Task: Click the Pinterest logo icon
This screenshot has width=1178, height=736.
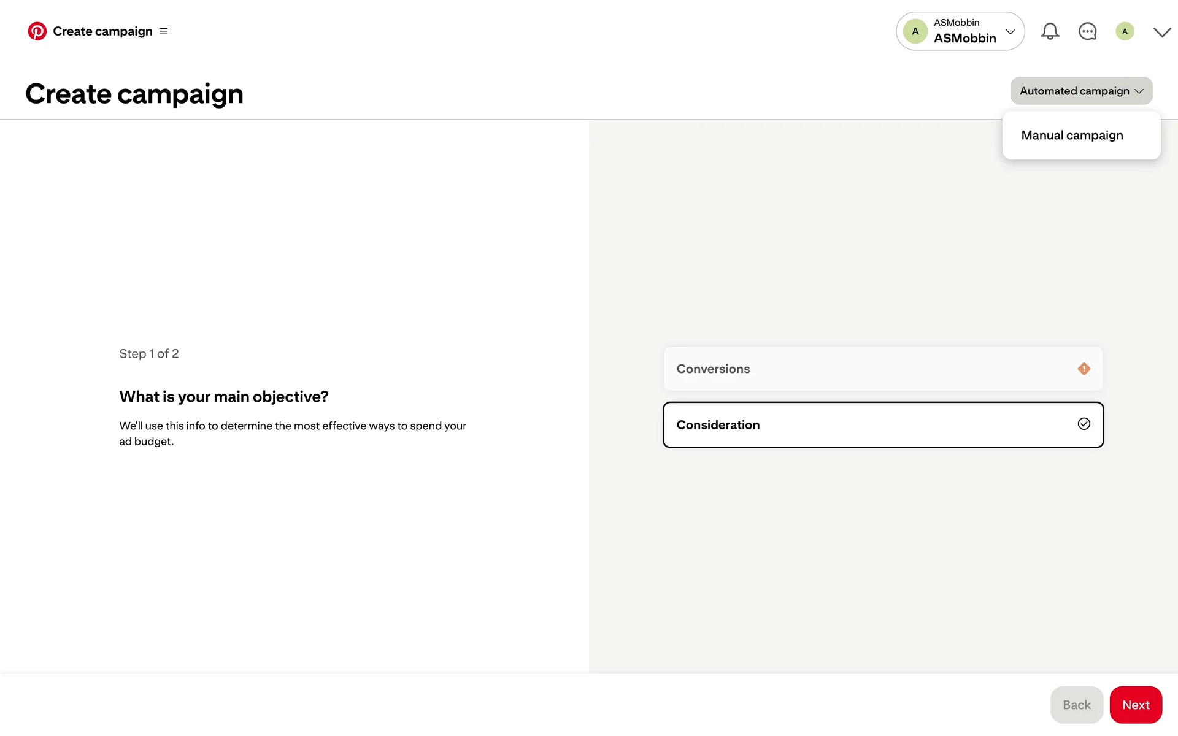Action: tap(37, 31)
